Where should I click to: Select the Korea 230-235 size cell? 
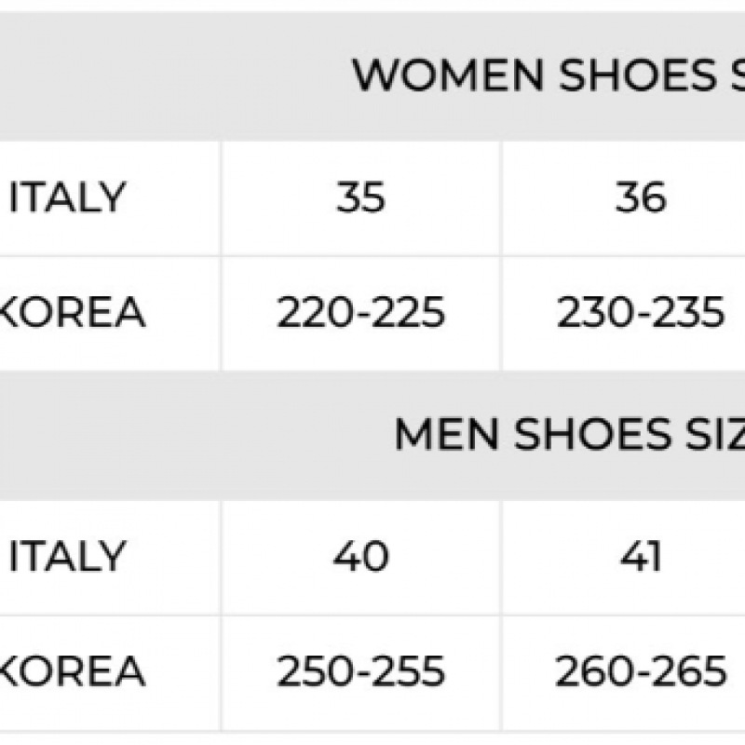[624, 314]
